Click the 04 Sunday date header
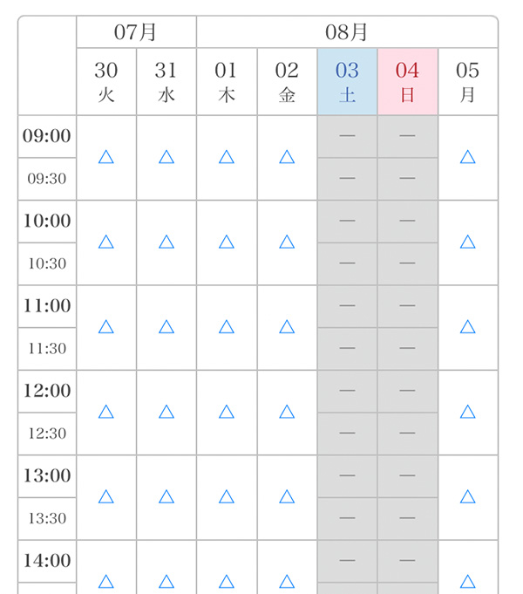The height and width of the screenshot is (594, 523). coord(407,81)
